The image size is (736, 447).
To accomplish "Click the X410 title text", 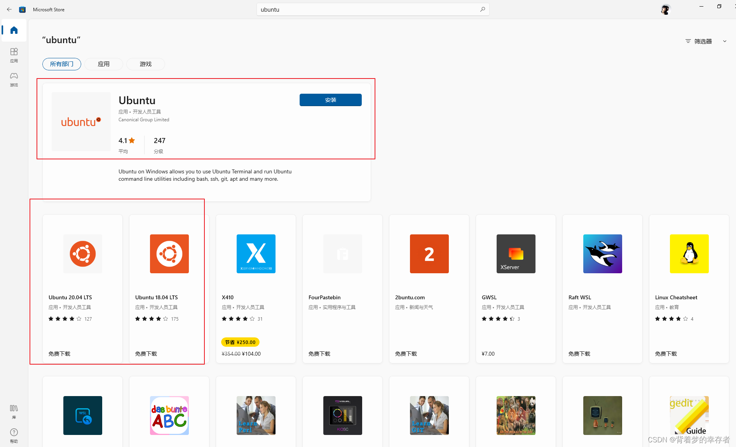I will click(x=228, y=297).
